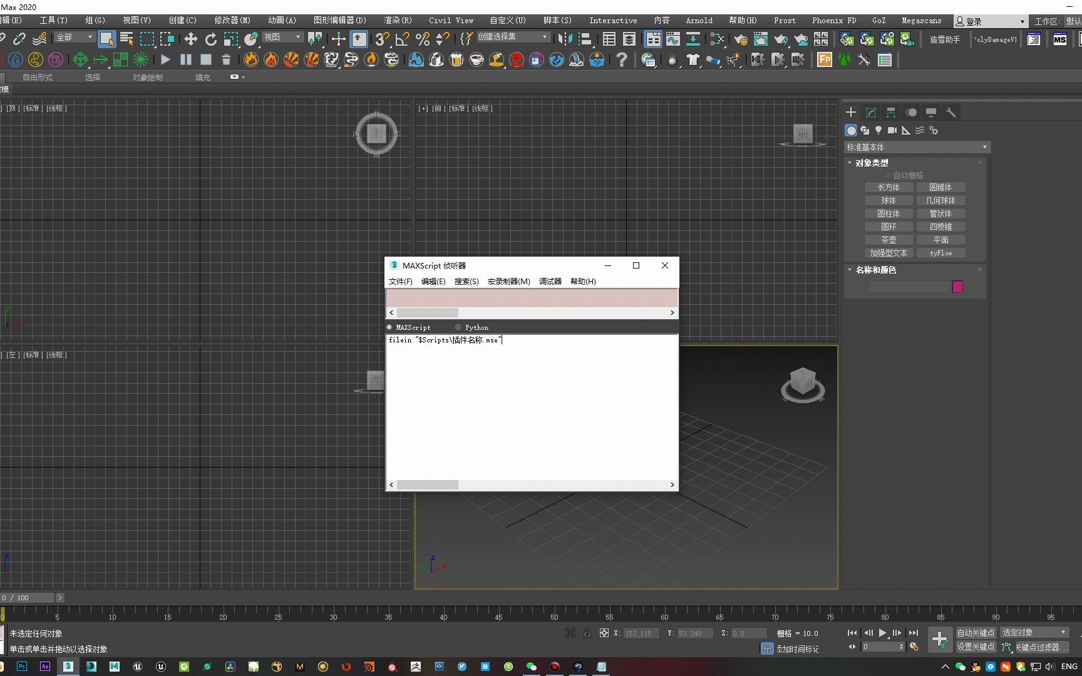Select Cameras category in Create panel
The width and height of the screenshot is (1082, 676).
coord(892,130)
